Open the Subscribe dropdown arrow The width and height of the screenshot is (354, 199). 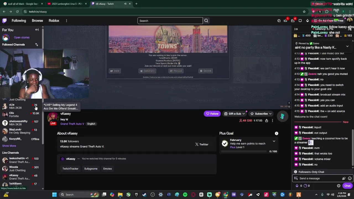[270, 114]
